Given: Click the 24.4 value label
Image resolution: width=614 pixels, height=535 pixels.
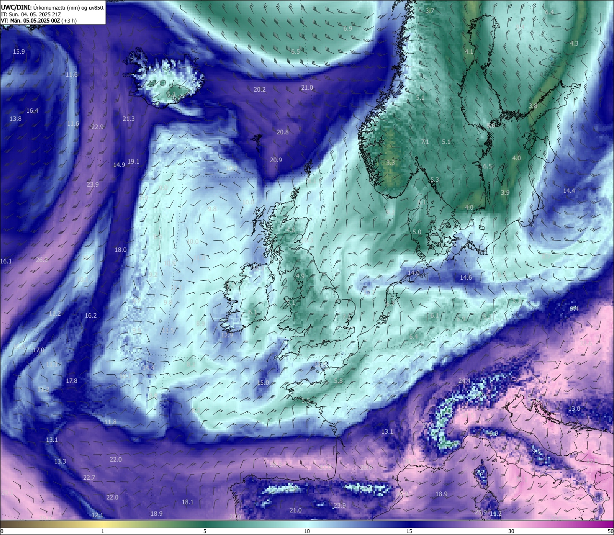Looking at the screenshot, I should pyautogui.click(x=464, y=380).
